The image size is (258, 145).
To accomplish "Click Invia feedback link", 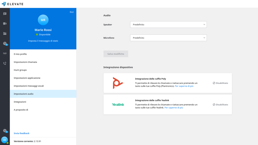I will coord(21,133).
